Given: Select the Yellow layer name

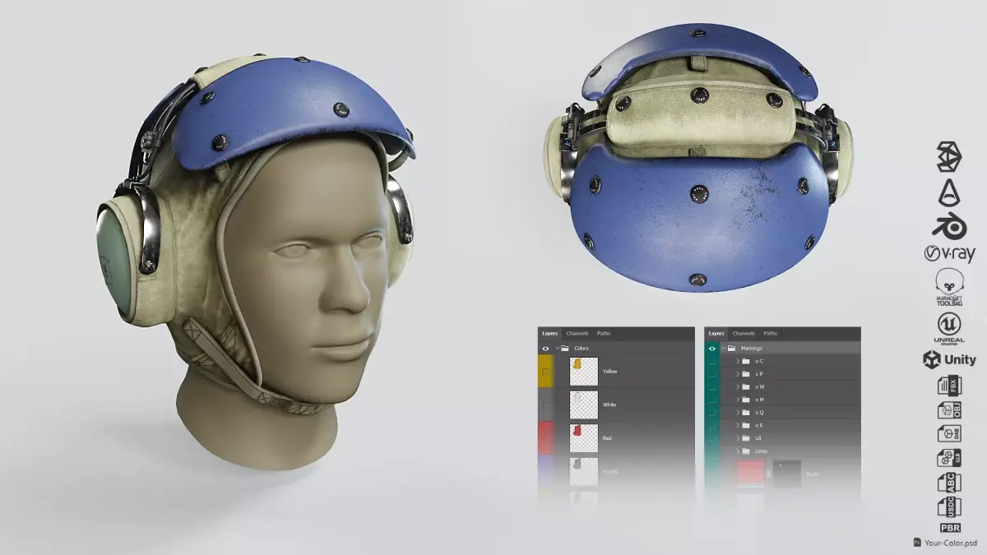Looking at the screenshot, I should tap(609, 372).
